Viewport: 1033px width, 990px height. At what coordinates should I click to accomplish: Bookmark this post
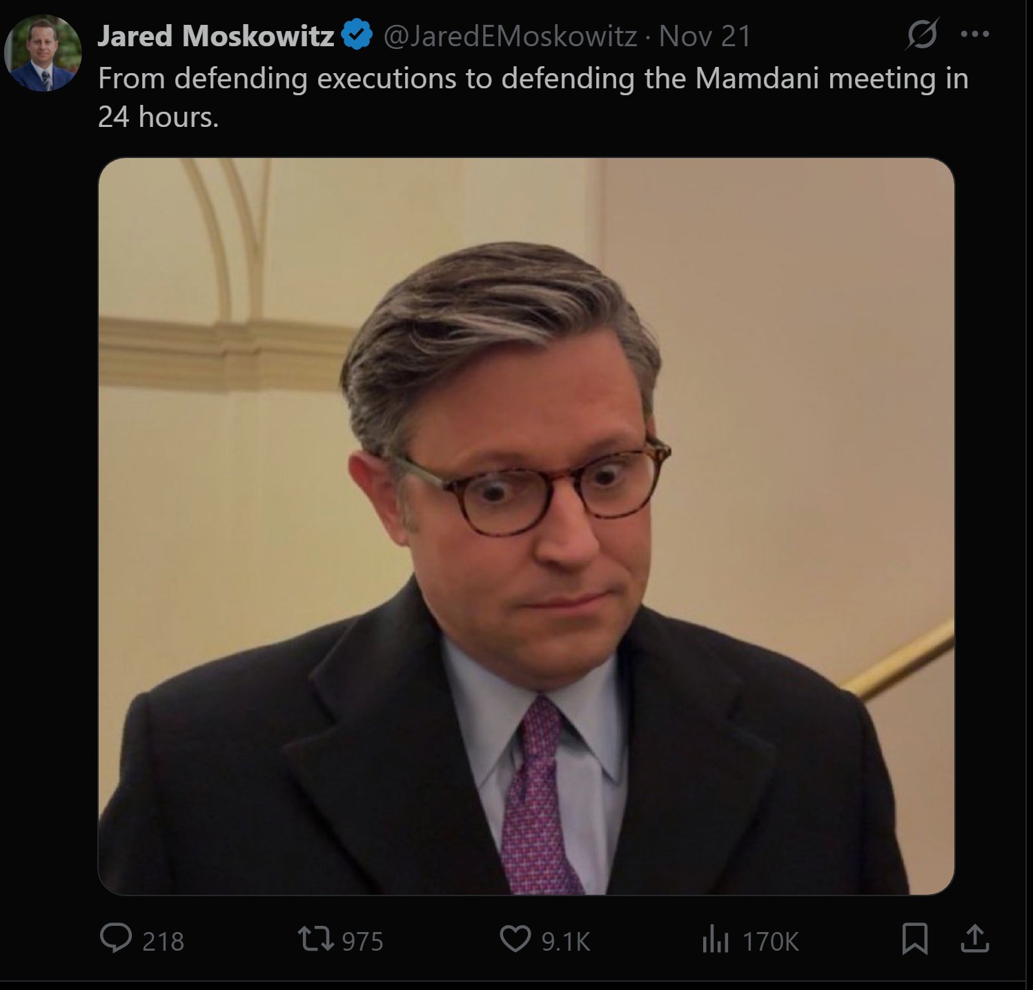[x=914, y=940]
